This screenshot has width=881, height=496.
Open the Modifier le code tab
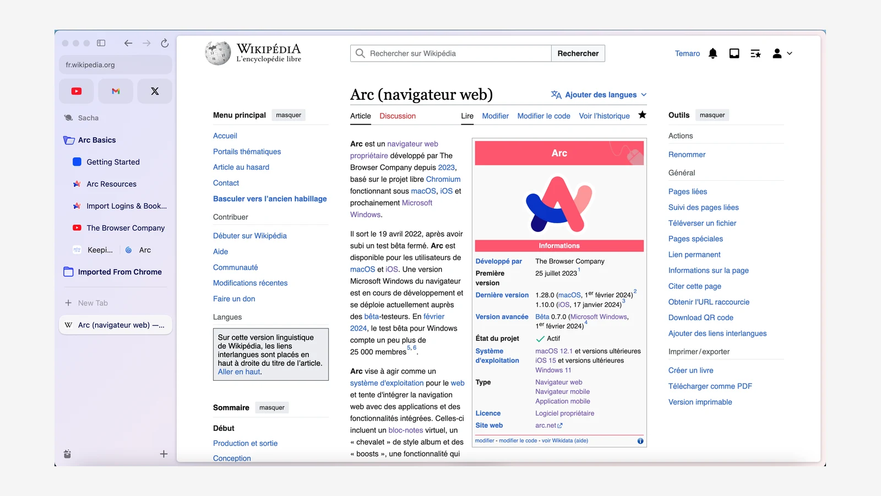544,116
